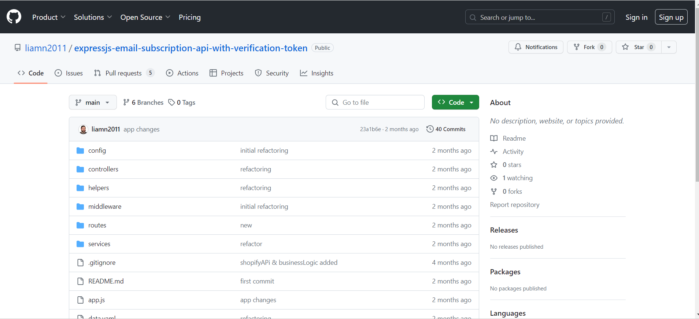
Task: View 40 Commits history
Action: 446,129
